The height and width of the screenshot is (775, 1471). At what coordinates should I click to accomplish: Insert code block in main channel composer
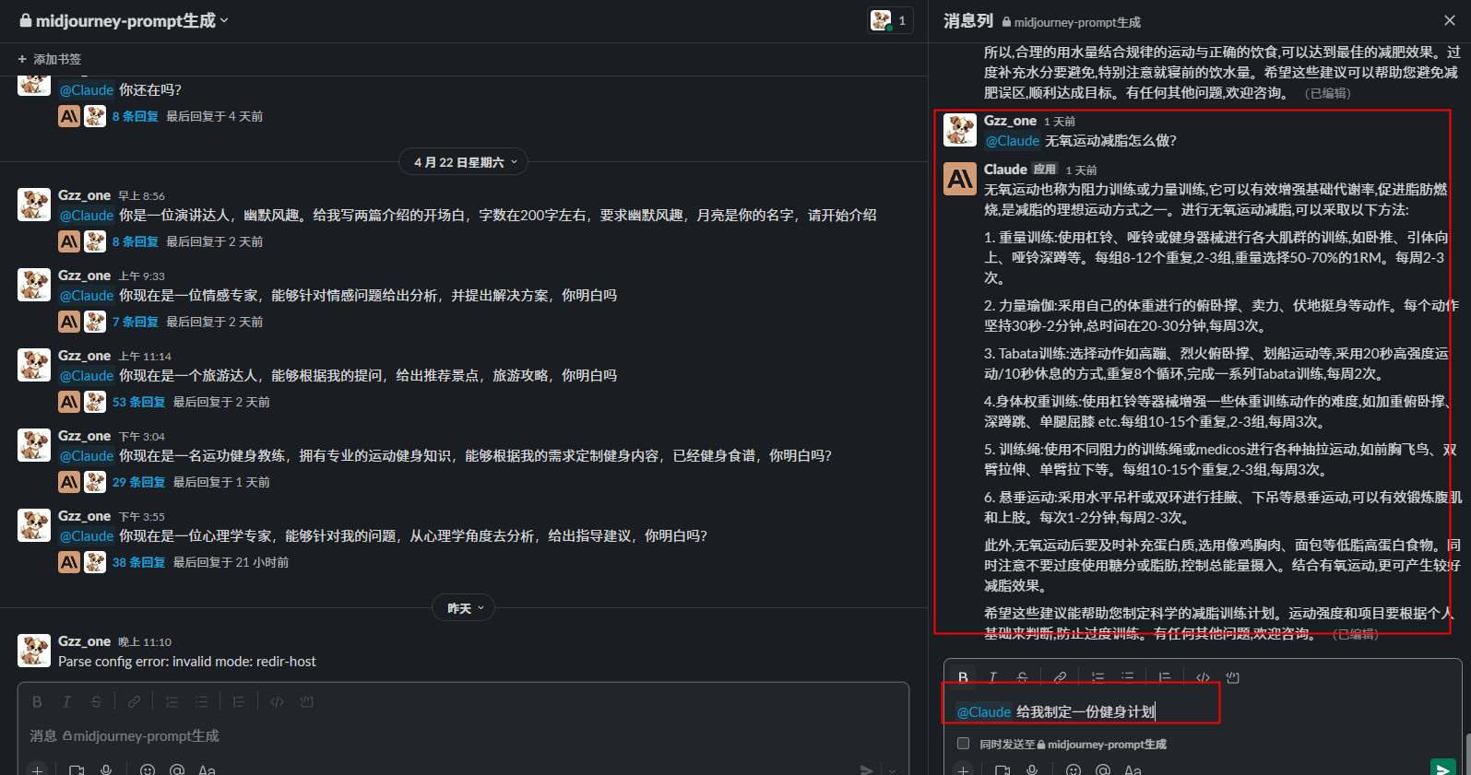click(307, 701)
